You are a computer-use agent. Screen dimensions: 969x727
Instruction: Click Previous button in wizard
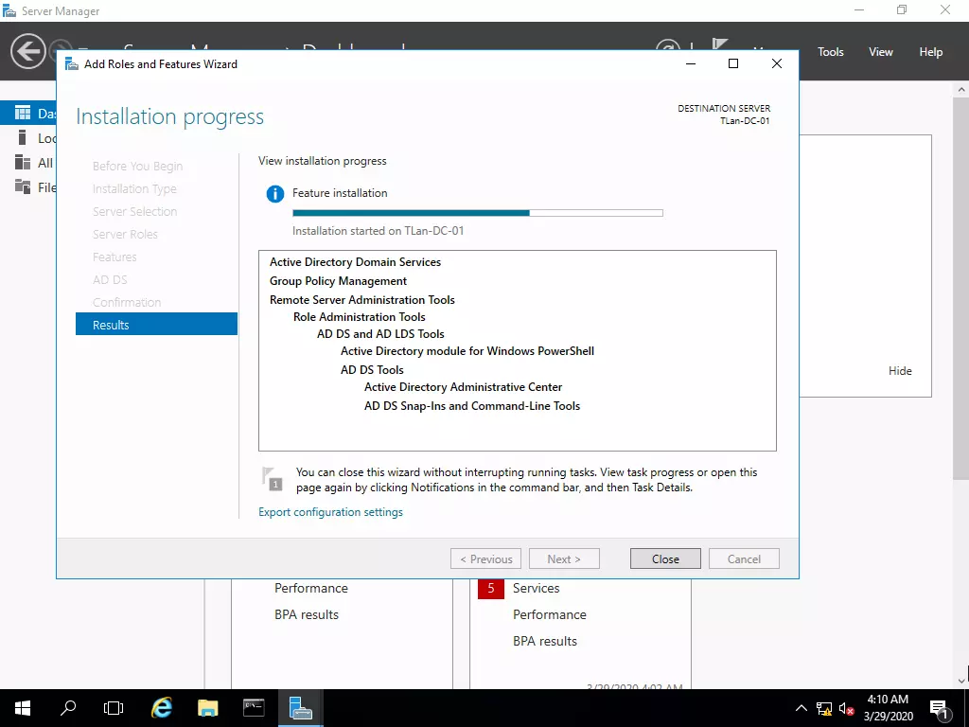click(x=485, y=559)
